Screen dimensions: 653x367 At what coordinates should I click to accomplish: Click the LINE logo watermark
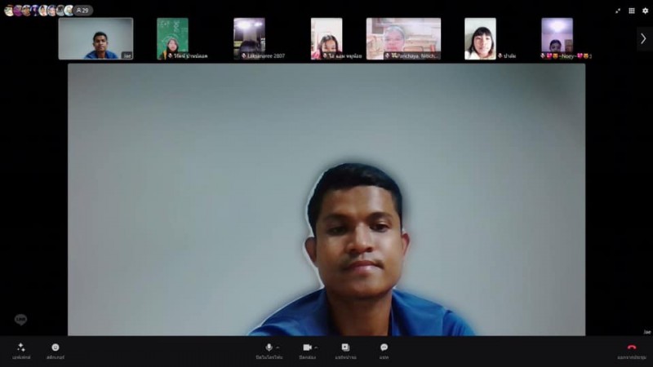(20, 319)
